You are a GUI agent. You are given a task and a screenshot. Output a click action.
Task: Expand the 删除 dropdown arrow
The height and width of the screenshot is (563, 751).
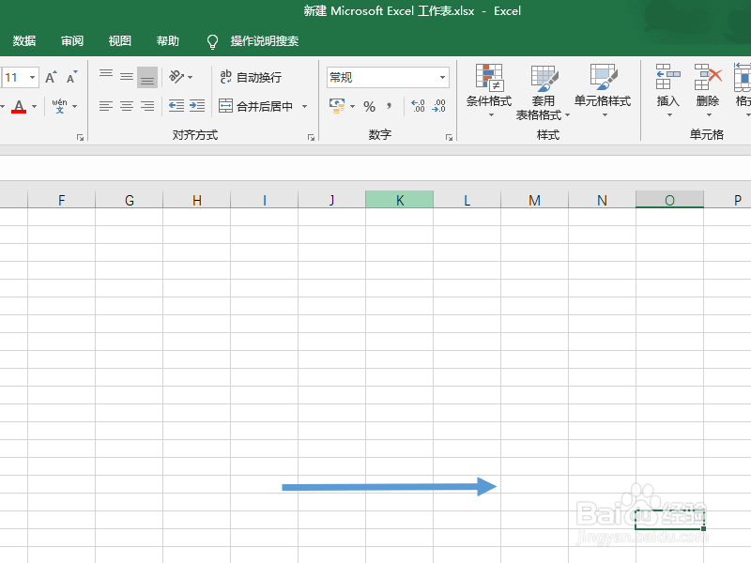tap(709, 114)
